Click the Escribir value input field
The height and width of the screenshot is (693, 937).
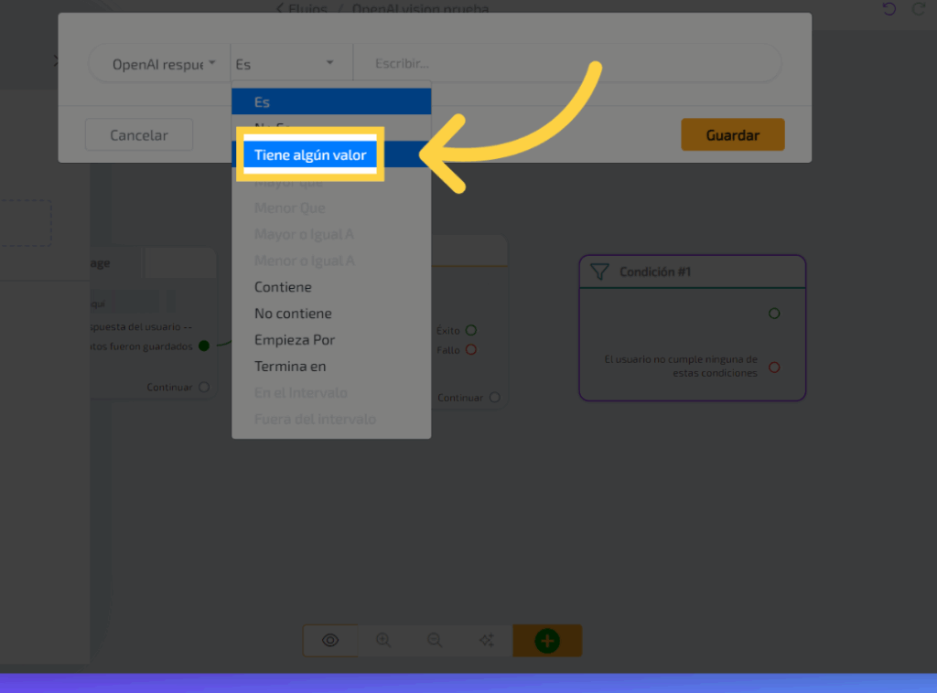[567, 64]
